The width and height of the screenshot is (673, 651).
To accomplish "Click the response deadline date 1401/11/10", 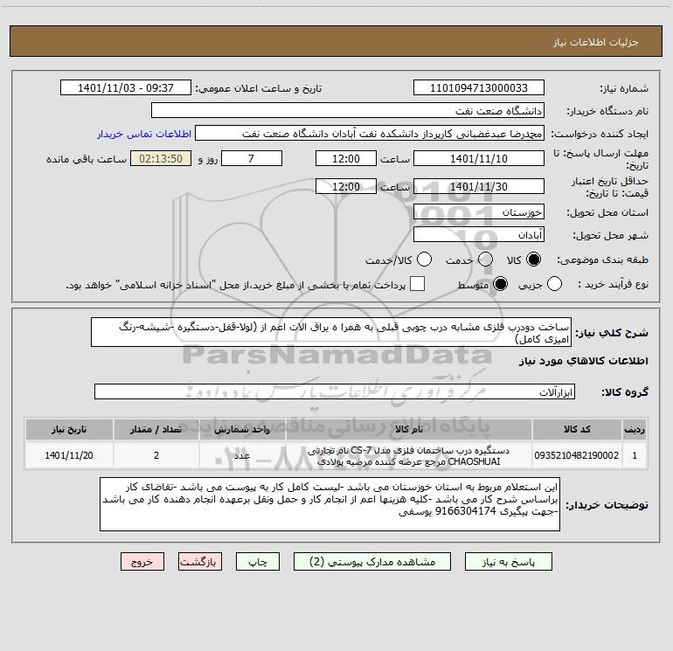I will point(479,158).
